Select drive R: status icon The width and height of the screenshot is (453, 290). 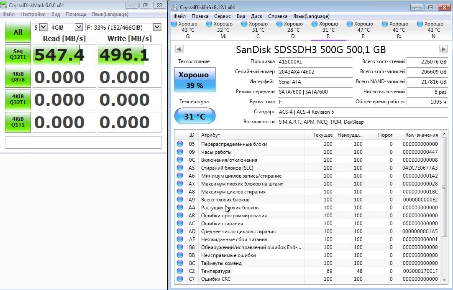pos(385,24)
